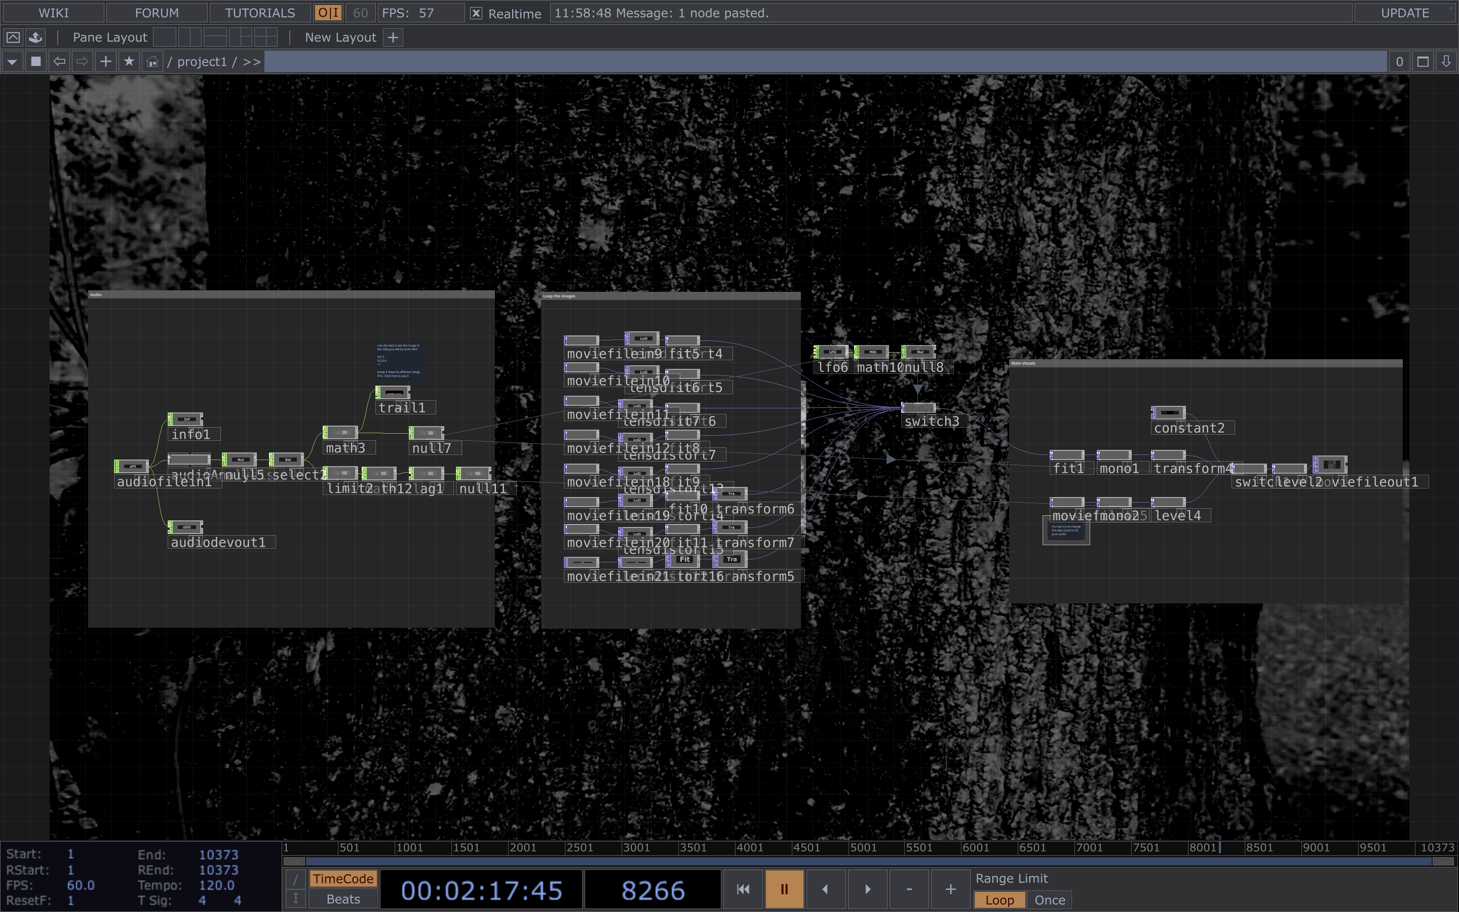Select Once range limit mode

pos(1049,899)
